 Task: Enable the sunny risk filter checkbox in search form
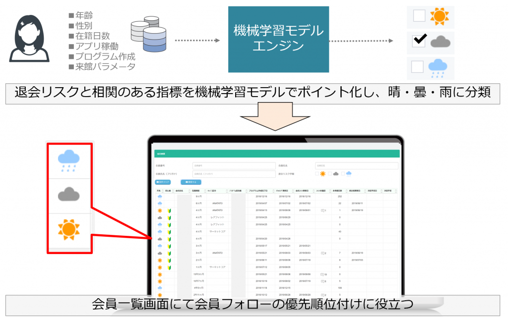(317, 173)
